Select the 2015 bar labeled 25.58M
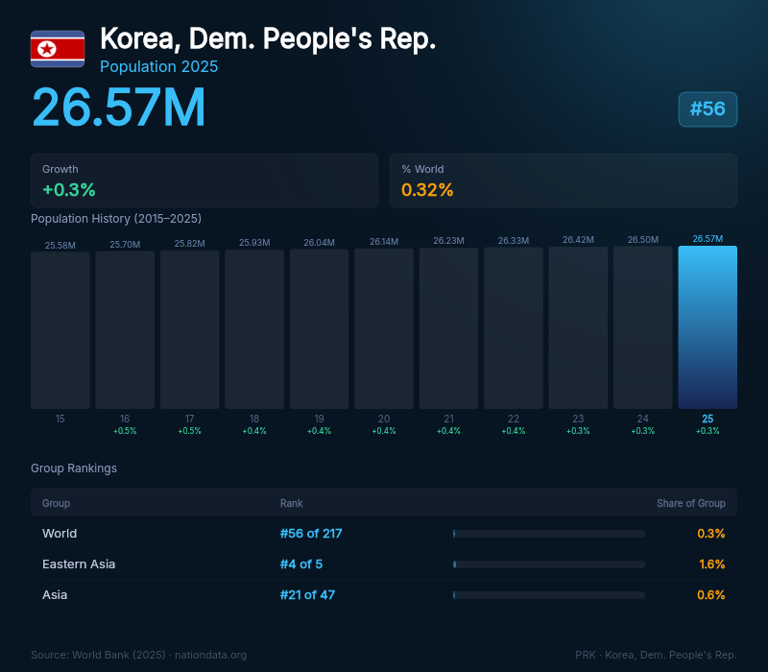 (60, 330)
